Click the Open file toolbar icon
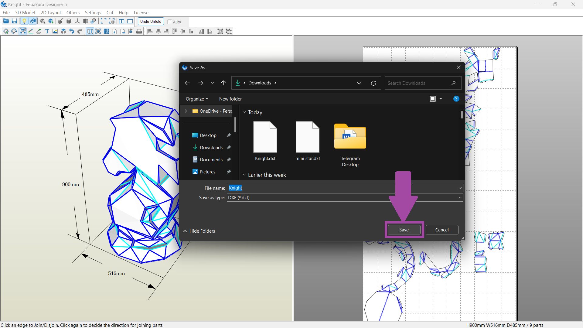Screen dimensions: 583x328 click(x=6, y=21)
